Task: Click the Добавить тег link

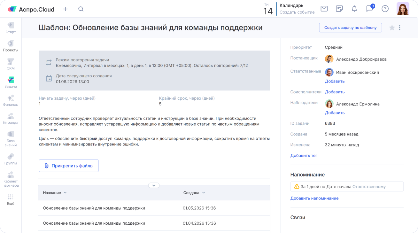Action: [304, 155]
